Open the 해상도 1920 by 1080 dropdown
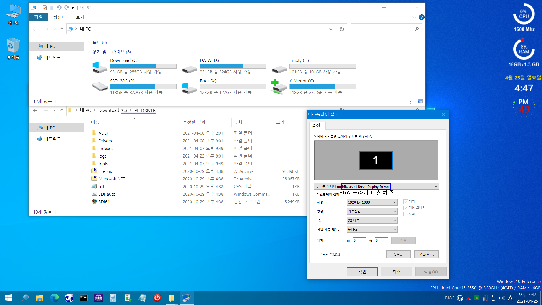Viewport: 542px width, 305px height. (372, 202)
